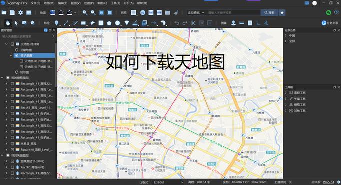Select the satellite map (卫星地图) radio option
Image resolution: width=341 pixels, height=185 pixels.
pyautogui.click(x=17, y=50)
